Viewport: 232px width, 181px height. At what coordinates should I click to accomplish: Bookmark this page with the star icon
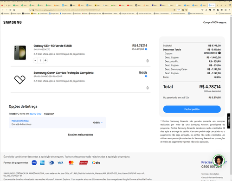[187, 10]
